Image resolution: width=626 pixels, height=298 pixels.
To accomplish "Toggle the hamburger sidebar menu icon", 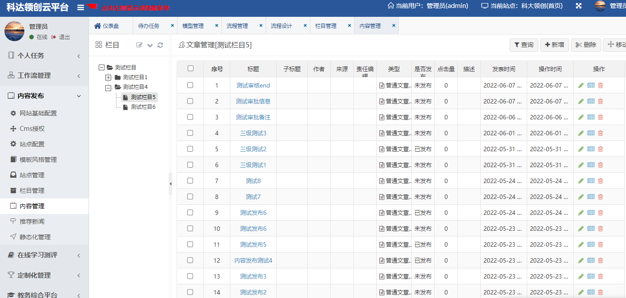I will [x=81, y=8].
